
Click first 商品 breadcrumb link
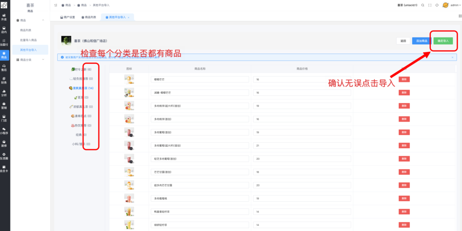coord(66,5)
